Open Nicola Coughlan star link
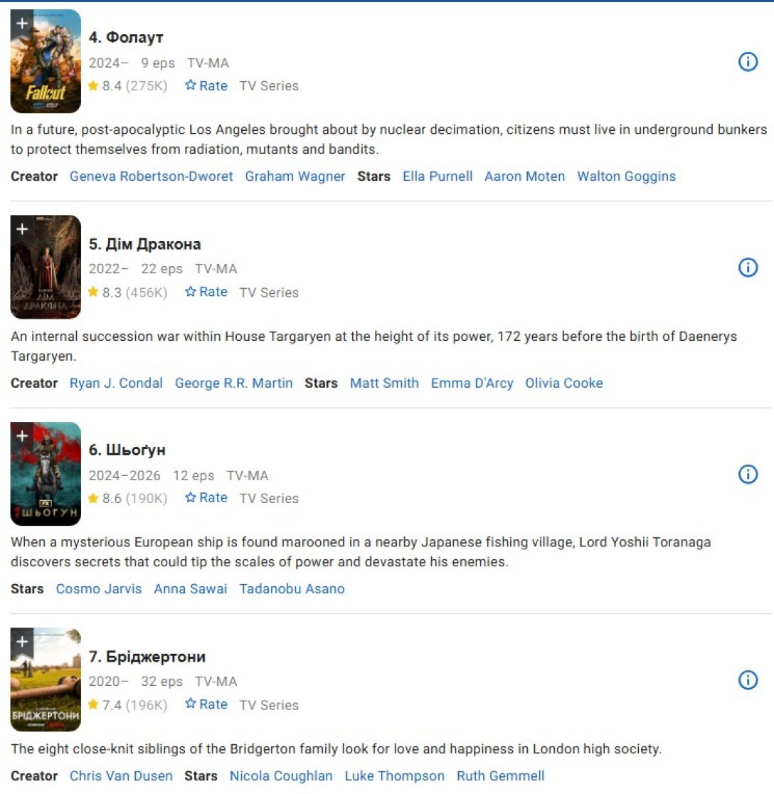 click(281, 776)
